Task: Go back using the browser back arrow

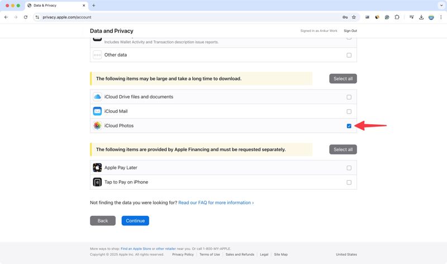Action: click(x=6, y=17)
